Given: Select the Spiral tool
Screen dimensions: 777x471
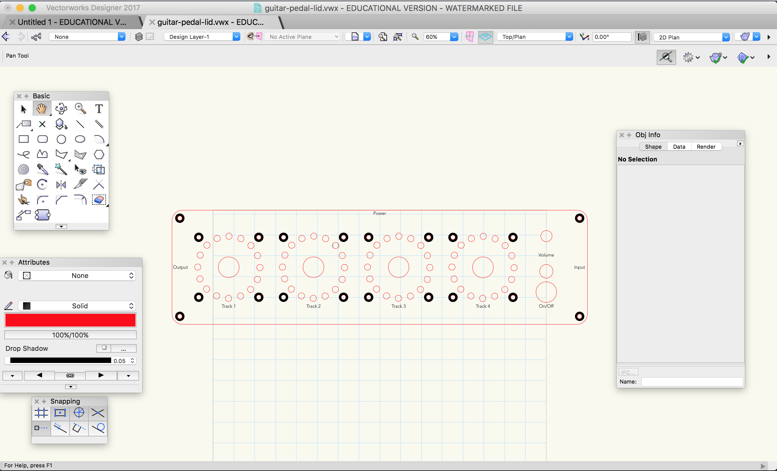Looking at the screenshot, I should [x=24, y=170].
